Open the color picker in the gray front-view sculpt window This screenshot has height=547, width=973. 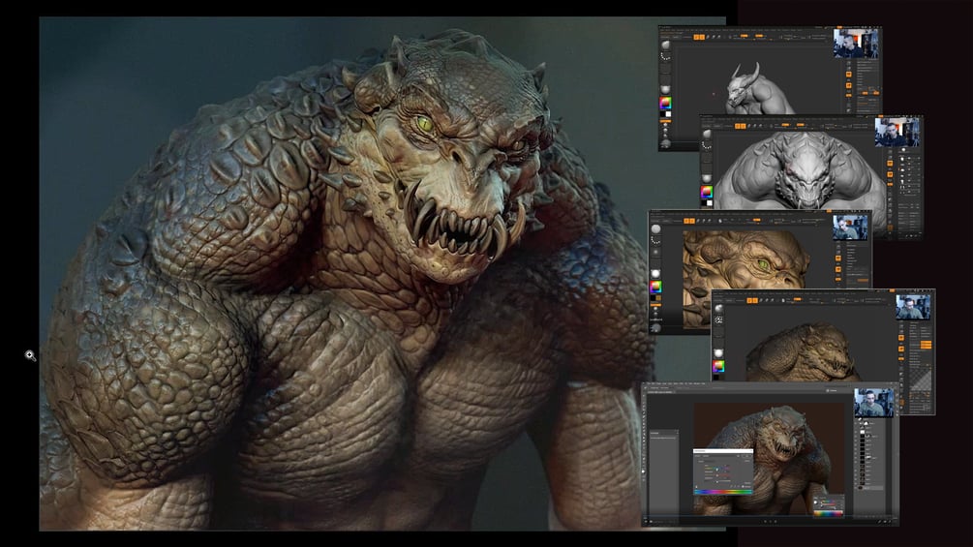706,193
